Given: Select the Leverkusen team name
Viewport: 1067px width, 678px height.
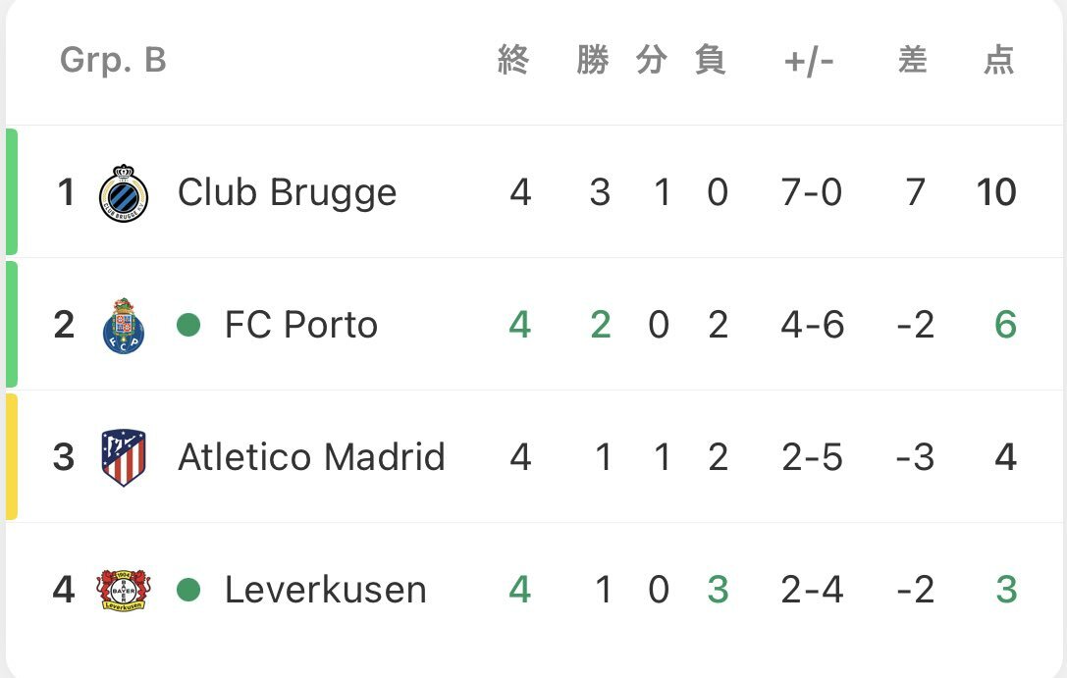Looking at the screenshot, I should pyautogui.click(x=326, y=590).
